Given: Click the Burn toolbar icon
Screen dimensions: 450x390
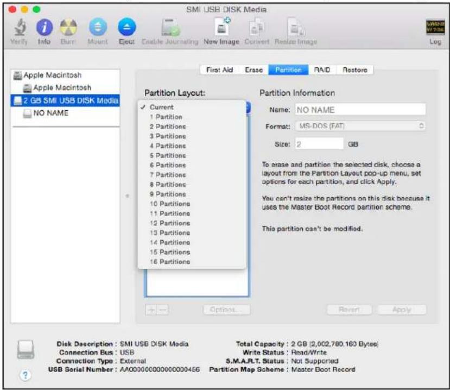Looking at the screenshot, I should coord(68,27).
